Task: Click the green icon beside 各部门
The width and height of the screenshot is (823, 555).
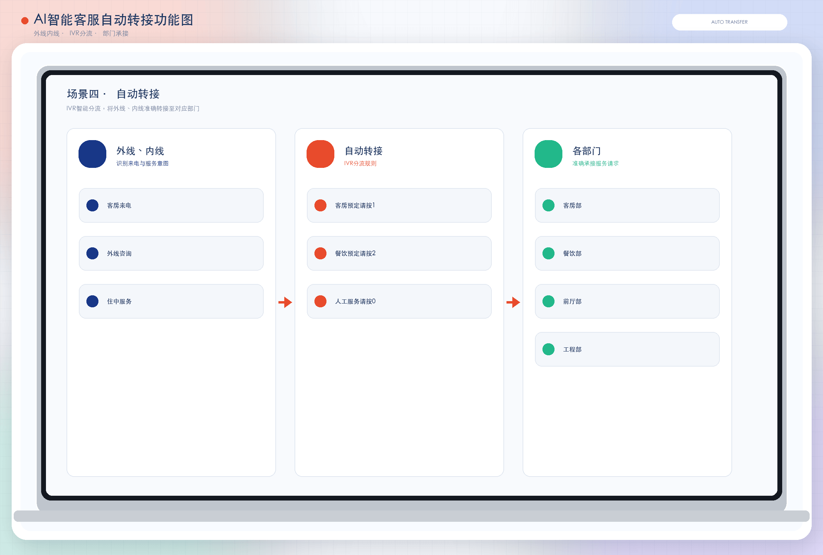Action: 548,154
